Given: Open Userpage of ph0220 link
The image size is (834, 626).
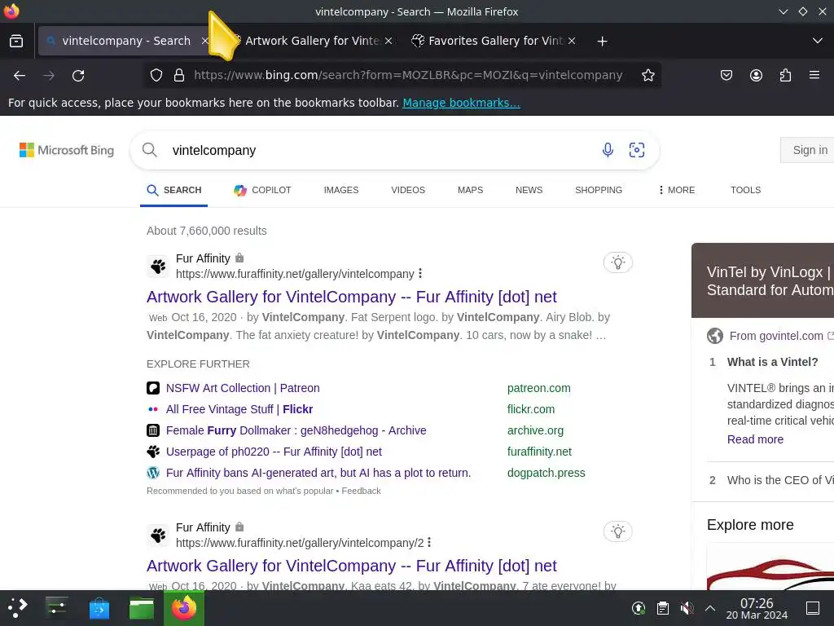Looking at the screenshot, I should click(x=274, y=452).
